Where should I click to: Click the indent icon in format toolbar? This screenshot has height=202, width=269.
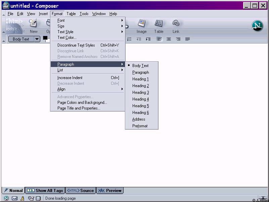click(x=148, y=39)
